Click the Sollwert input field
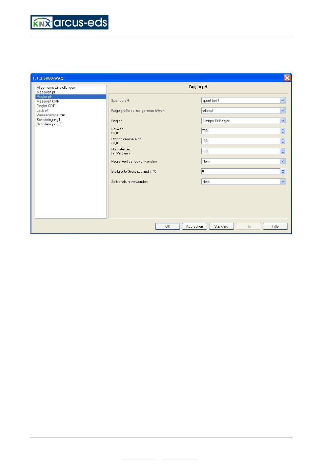The height and width of the screenshot is (464, 322). 241,131
